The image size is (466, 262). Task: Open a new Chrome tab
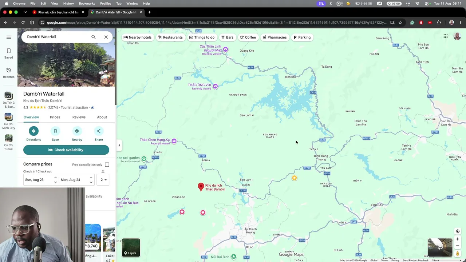pyautogui.click(x=149, y=12)
